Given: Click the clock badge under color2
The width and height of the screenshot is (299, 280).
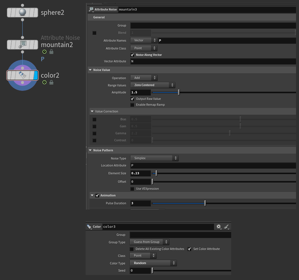Looking at the screenshot, I should (44, 82).
